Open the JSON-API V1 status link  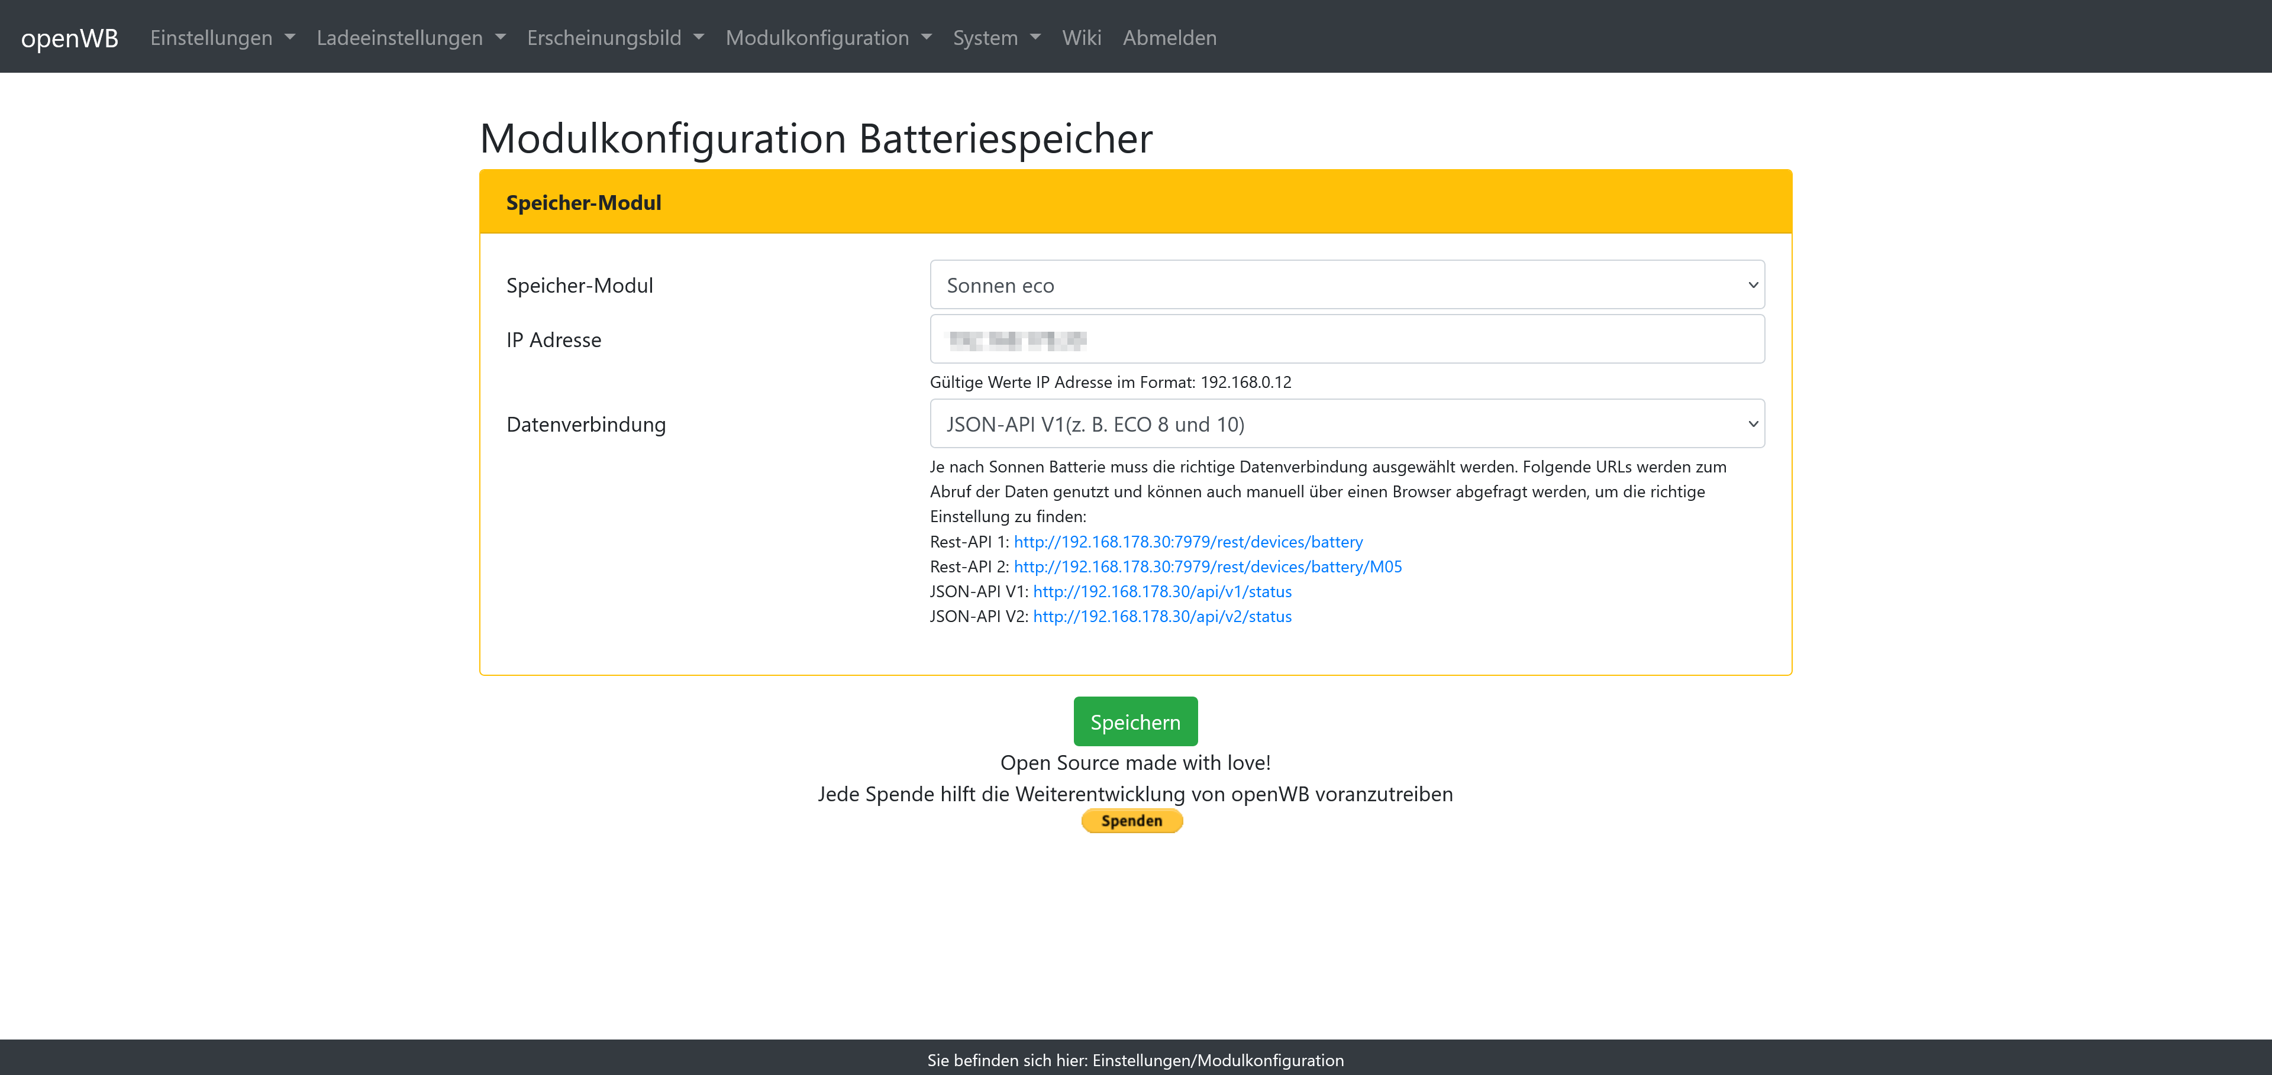pos(1161,591)
